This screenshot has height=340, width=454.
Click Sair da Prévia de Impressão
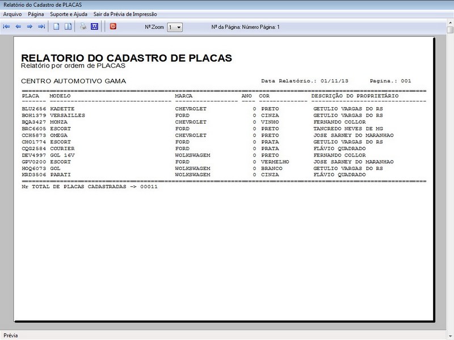[x=125, y=14]
